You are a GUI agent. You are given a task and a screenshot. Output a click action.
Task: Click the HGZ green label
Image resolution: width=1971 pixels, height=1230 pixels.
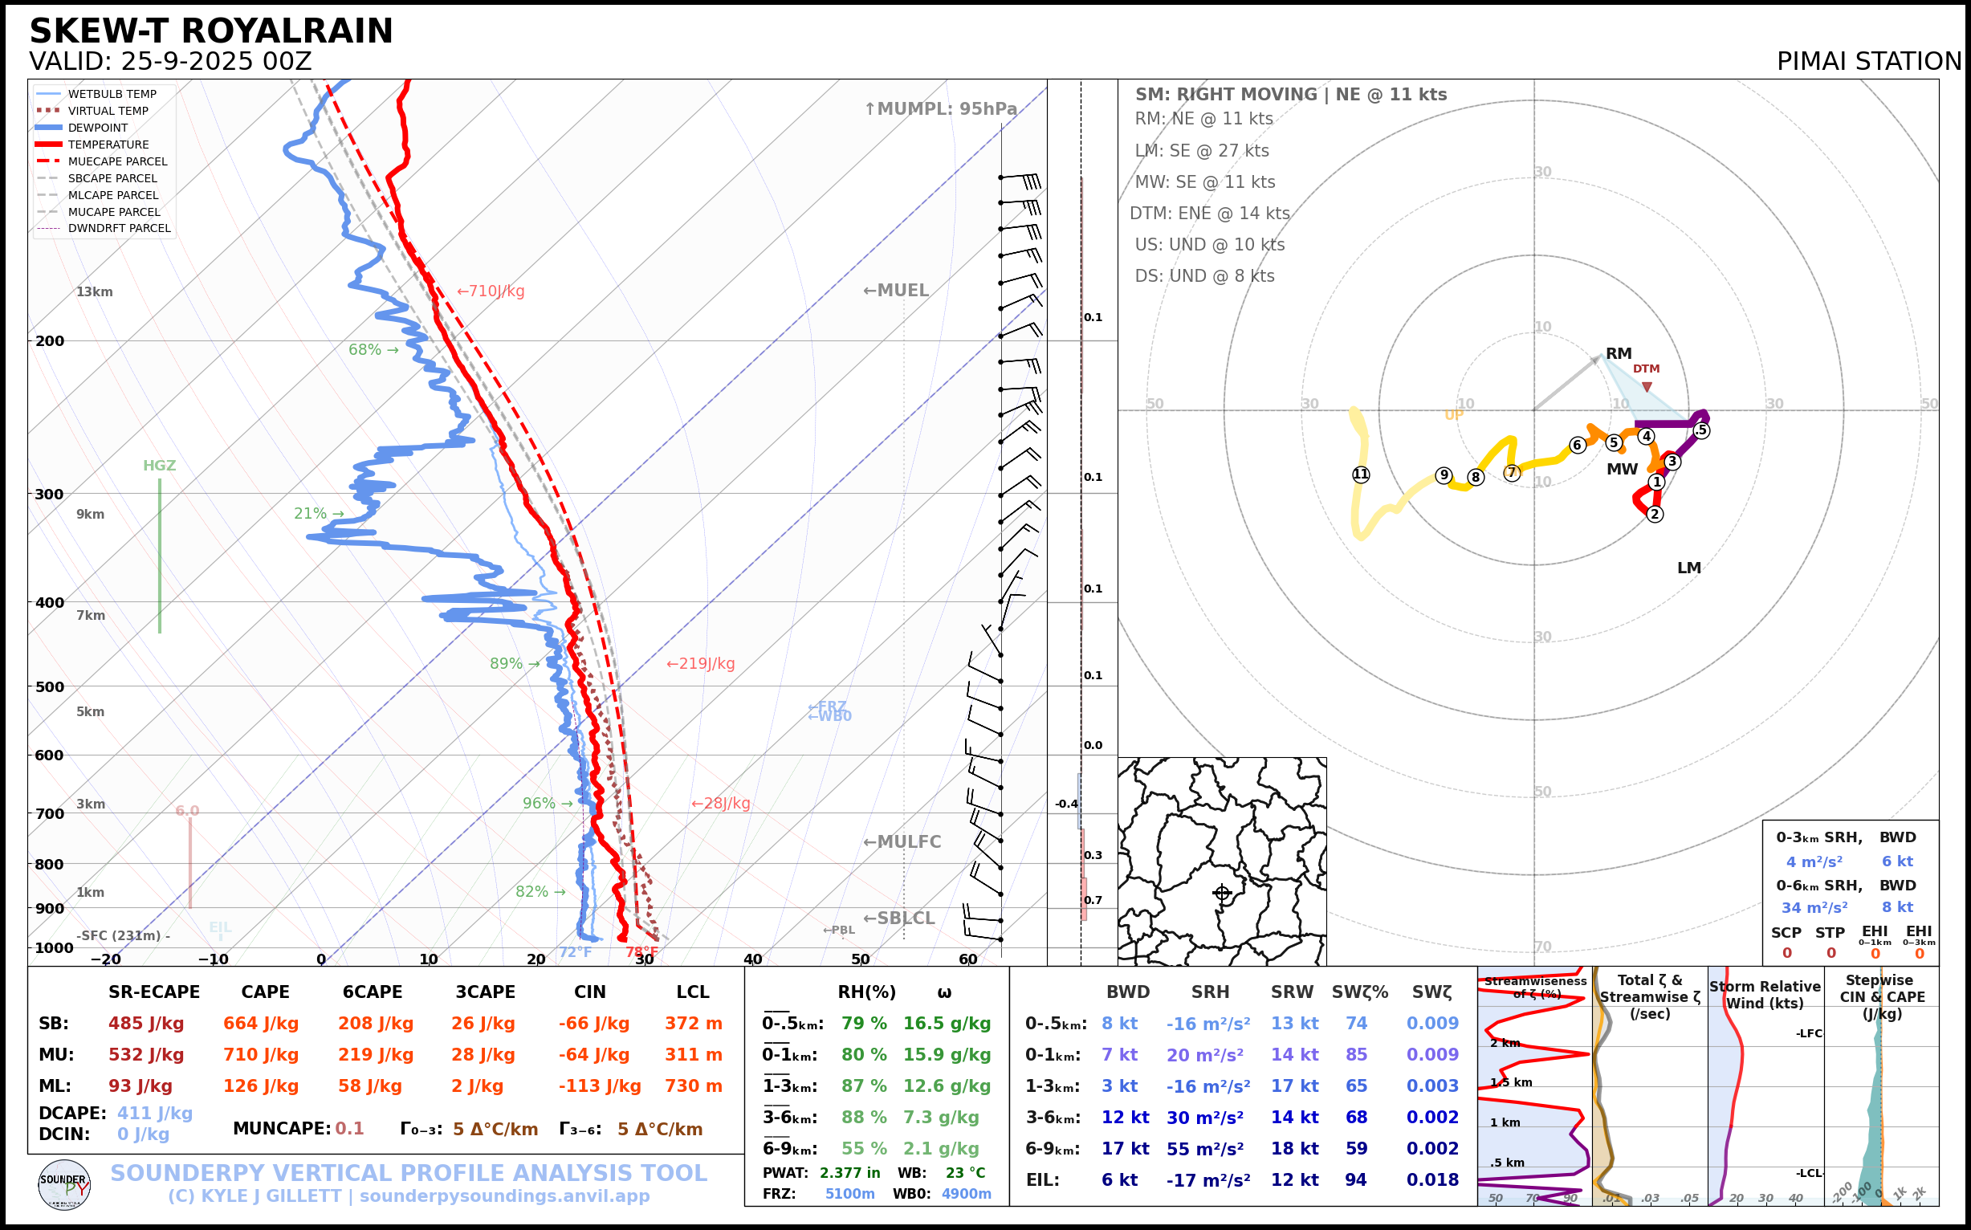(x=160, y=466)
